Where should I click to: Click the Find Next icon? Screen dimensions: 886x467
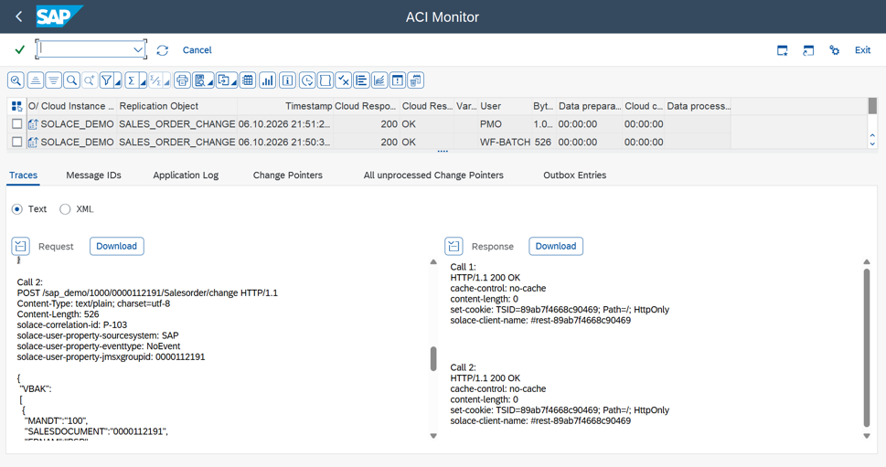(90, 80)
